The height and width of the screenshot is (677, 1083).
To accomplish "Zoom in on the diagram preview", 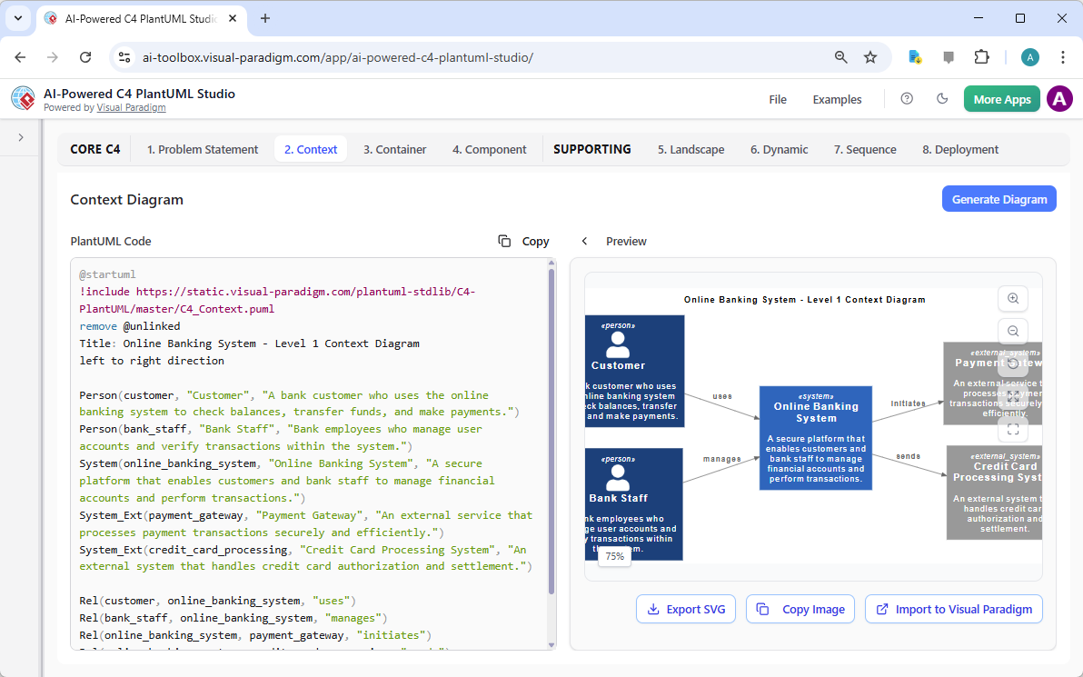I will pyautogui.click(x=1013, y=298).
